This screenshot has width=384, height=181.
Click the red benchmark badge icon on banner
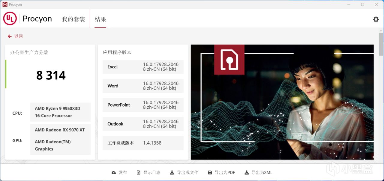coord(229,59)
